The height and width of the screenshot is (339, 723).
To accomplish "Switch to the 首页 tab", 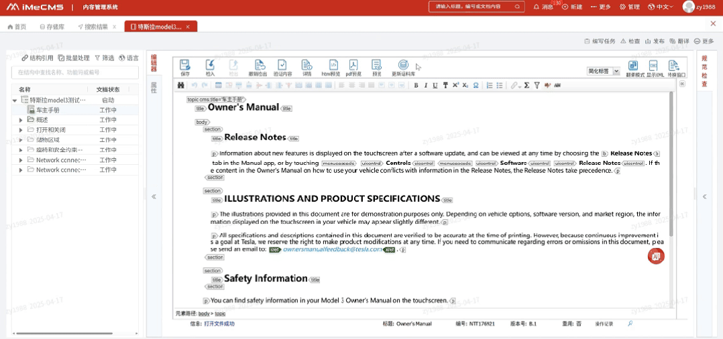I will point(17,27).
